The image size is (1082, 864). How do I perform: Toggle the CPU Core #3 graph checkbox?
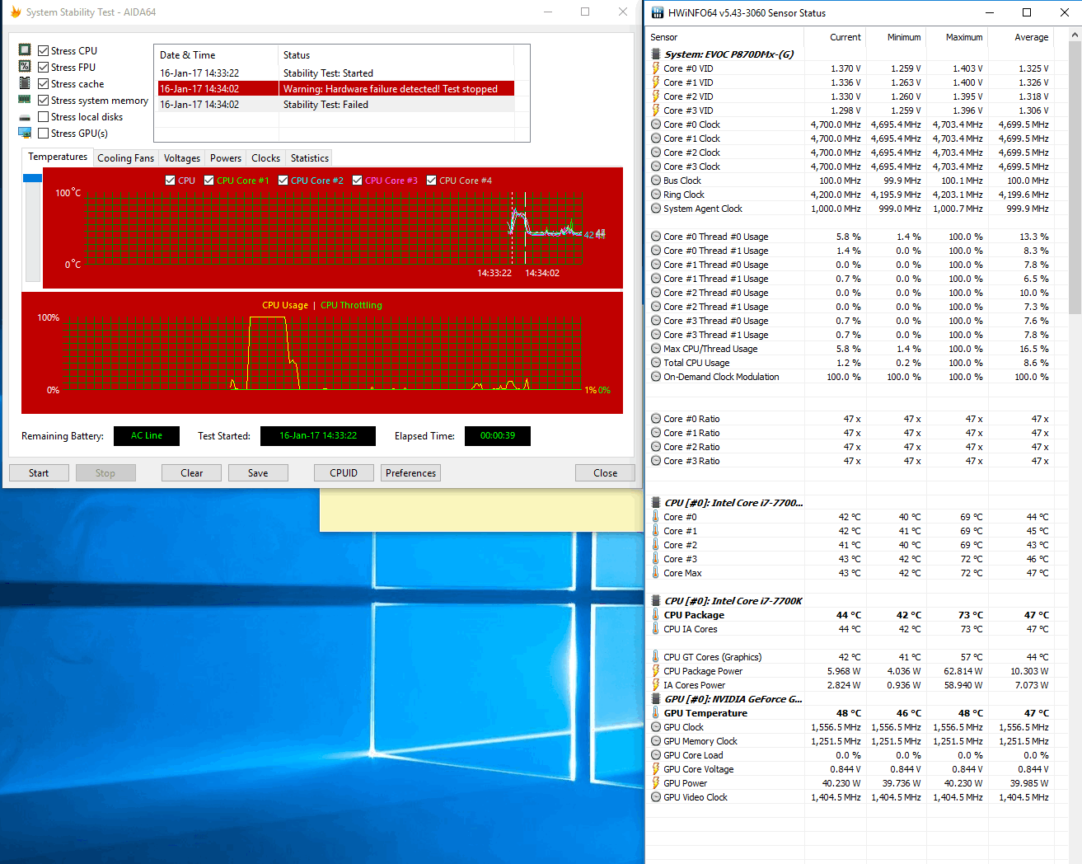coord(358,181)
